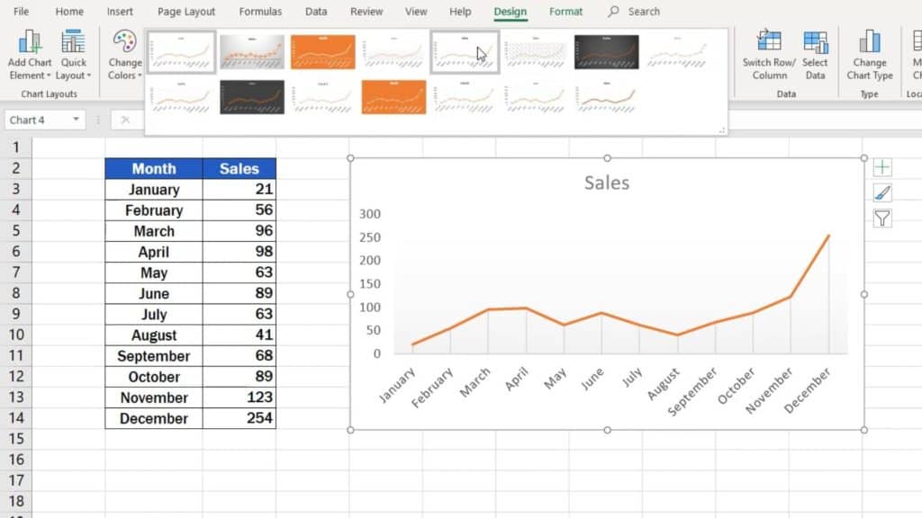This screenshot has height=518, width=922.
Task: Select row header 5
Action: click(x=16, y=231)
